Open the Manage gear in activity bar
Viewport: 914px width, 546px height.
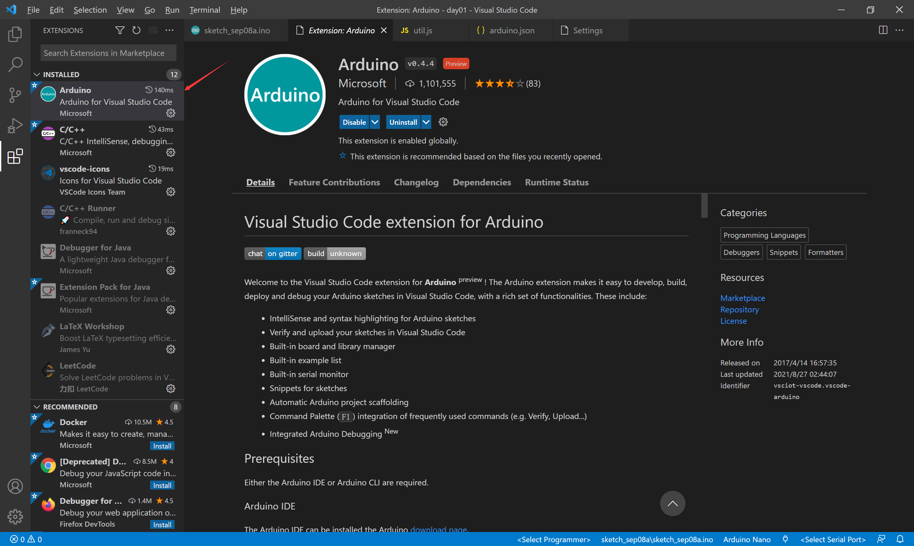15,517
